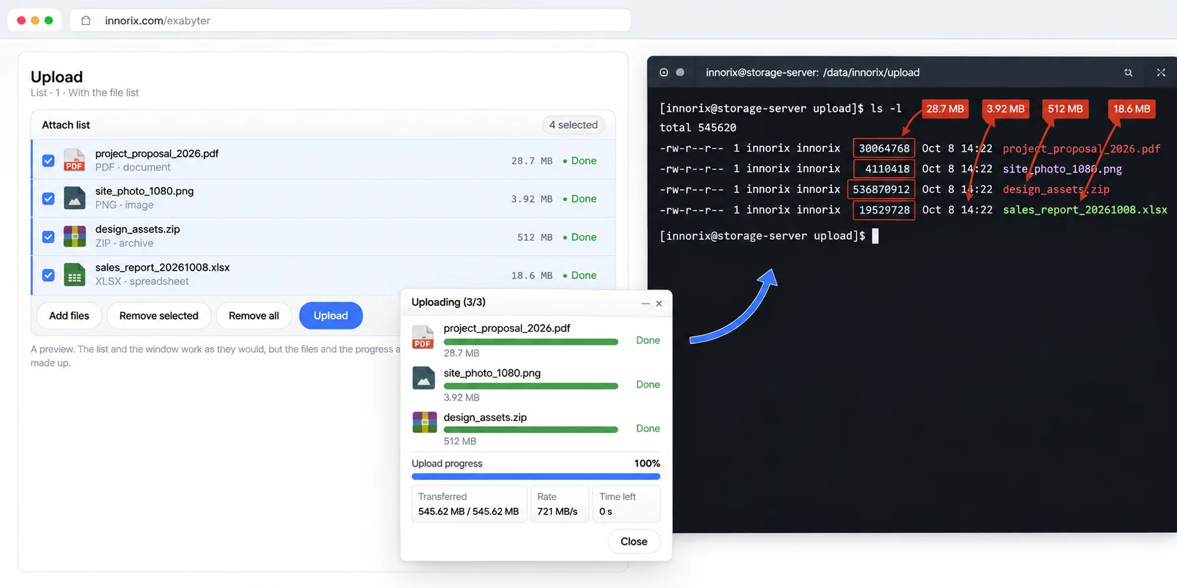Click the lock icon in the address bar
The width and height of the screenshot is (1177, 588).
click(x=86, y=21)
